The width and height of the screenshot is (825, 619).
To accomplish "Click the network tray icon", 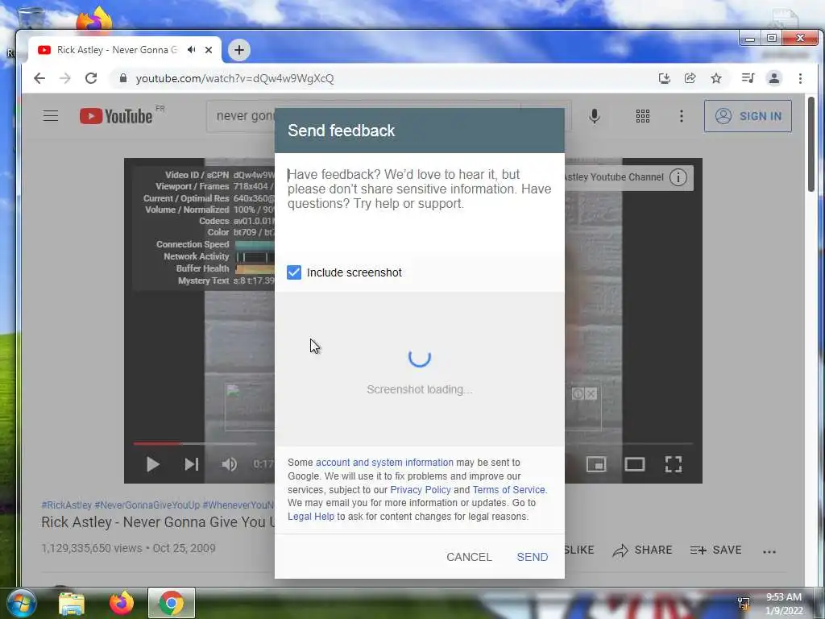I will point(744,604).
